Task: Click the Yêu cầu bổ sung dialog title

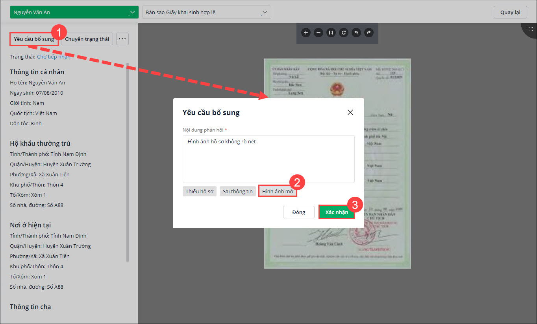Action: point(211,112)
